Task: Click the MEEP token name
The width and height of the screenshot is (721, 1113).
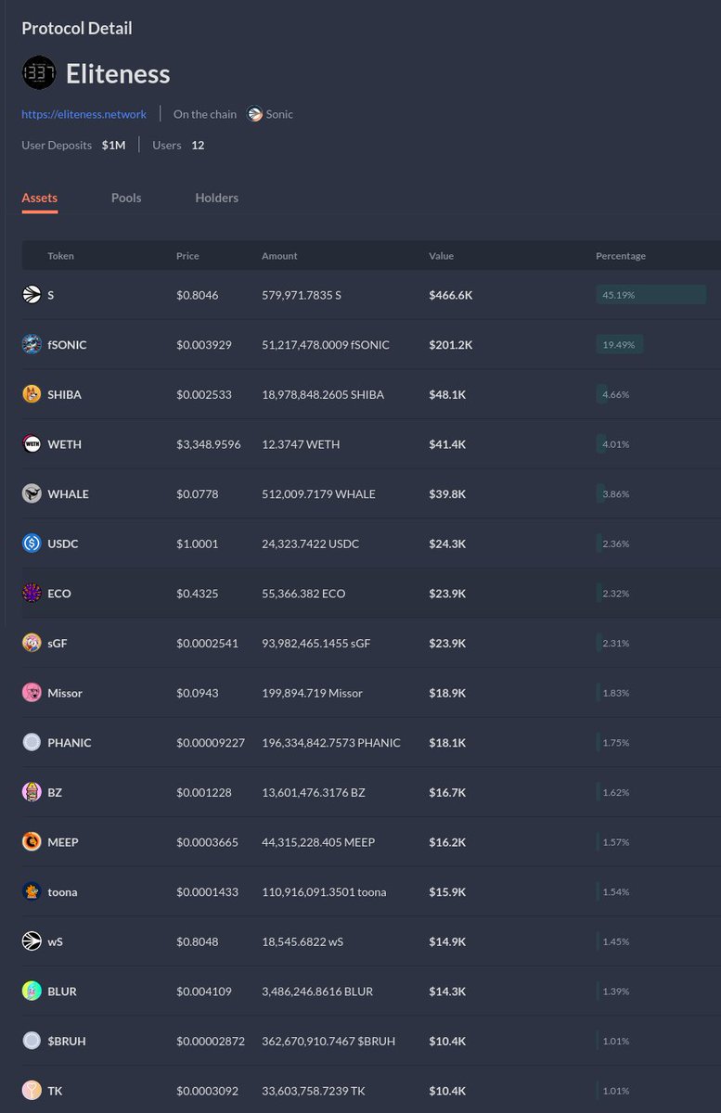Action: click(63, 842)
